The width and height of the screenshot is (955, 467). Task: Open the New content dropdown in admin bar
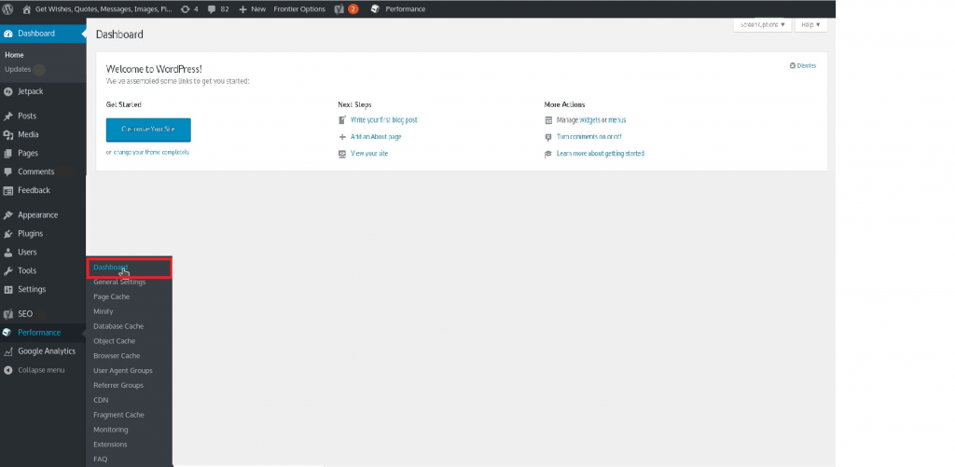252,8
